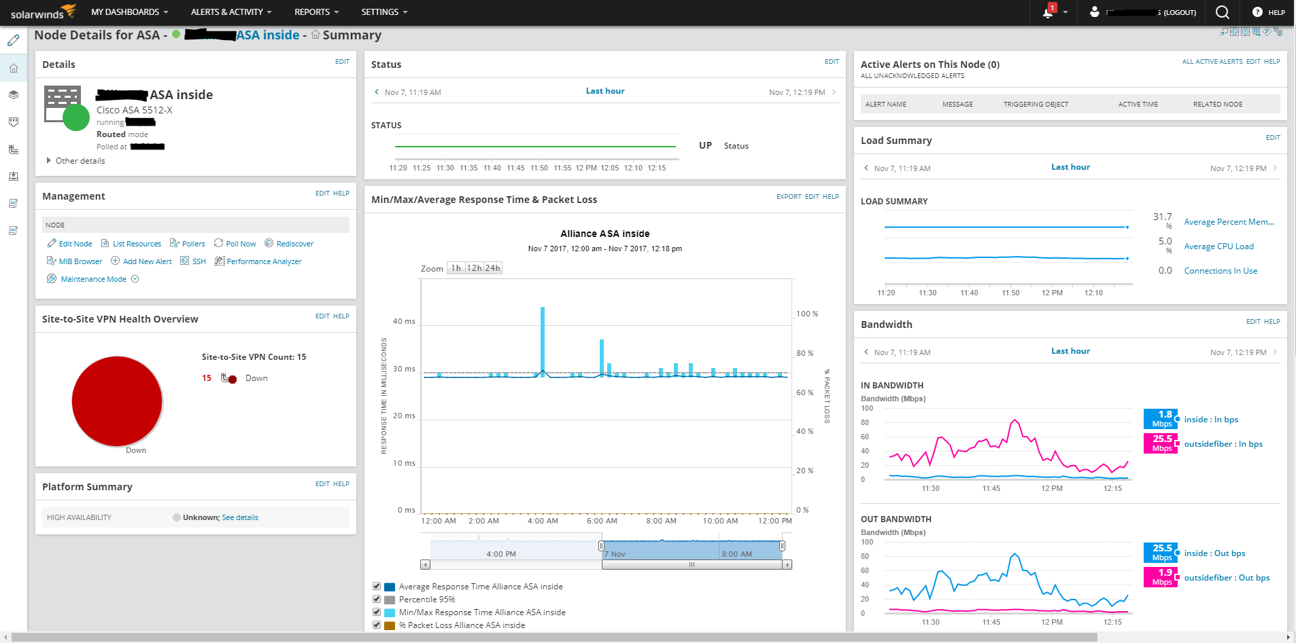This screenshot has height=643, width=1296.
Task: Open the Maintenance Mode dropdown chevron
Action: [x=135, y=279]
